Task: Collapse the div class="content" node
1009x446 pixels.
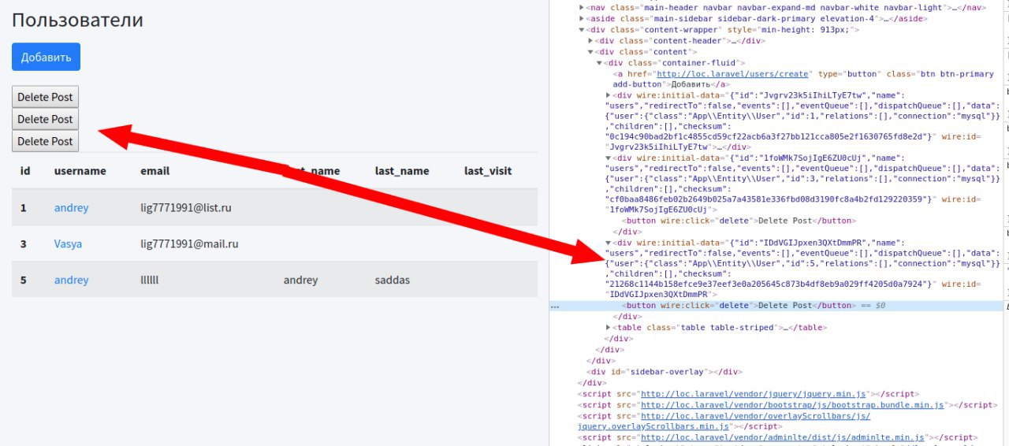Action: point(591,52)
